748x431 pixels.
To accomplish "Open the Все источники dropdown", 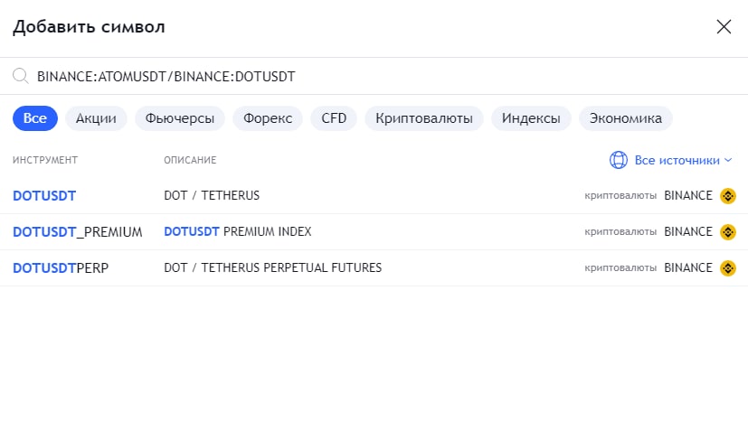I will tap(670, 160).
